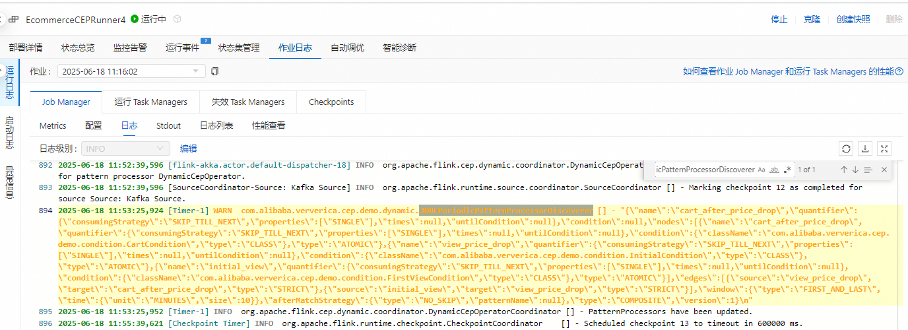Switch to the Checkpoints tab
Image resolution: width=908 pixels, height=330 pixels.
click(x=331, y=102)
